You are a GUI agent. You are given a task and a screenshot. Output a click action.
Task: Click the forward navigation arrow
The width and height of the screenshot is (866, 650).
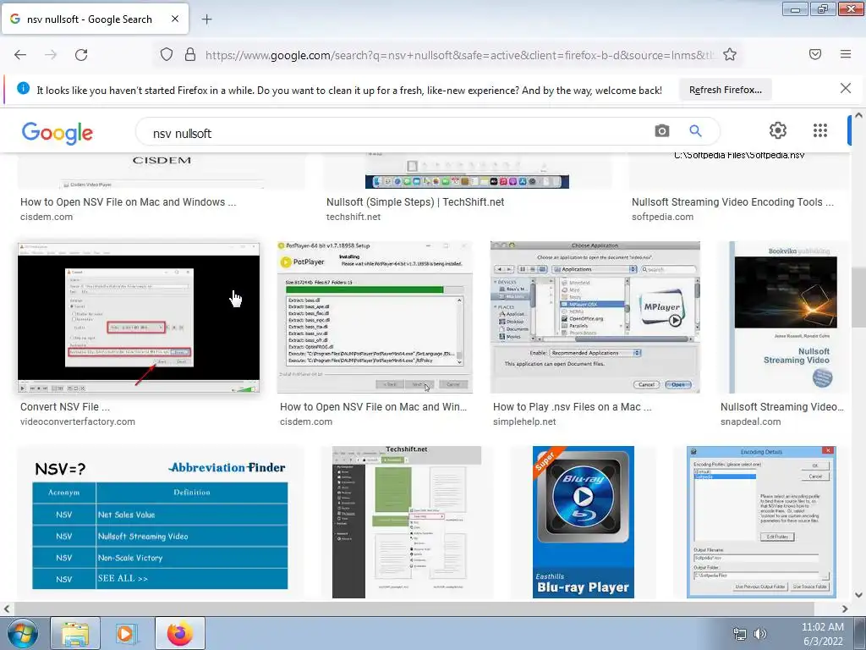pos(50,55)
